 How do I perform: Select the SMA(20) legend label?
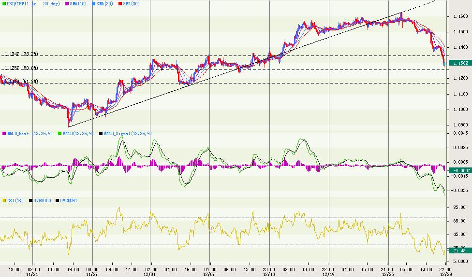coord(104,4)
